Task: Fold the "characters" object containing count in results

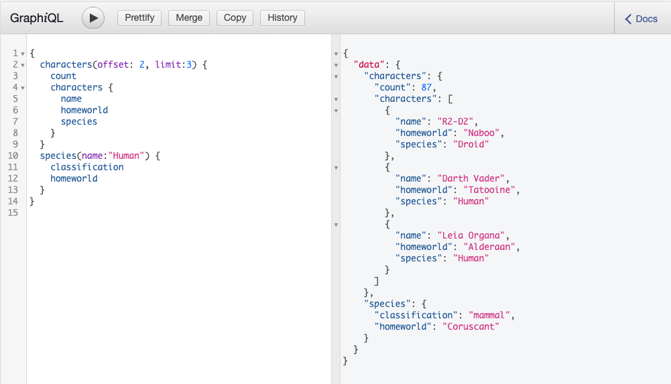Action: (336, 76)
